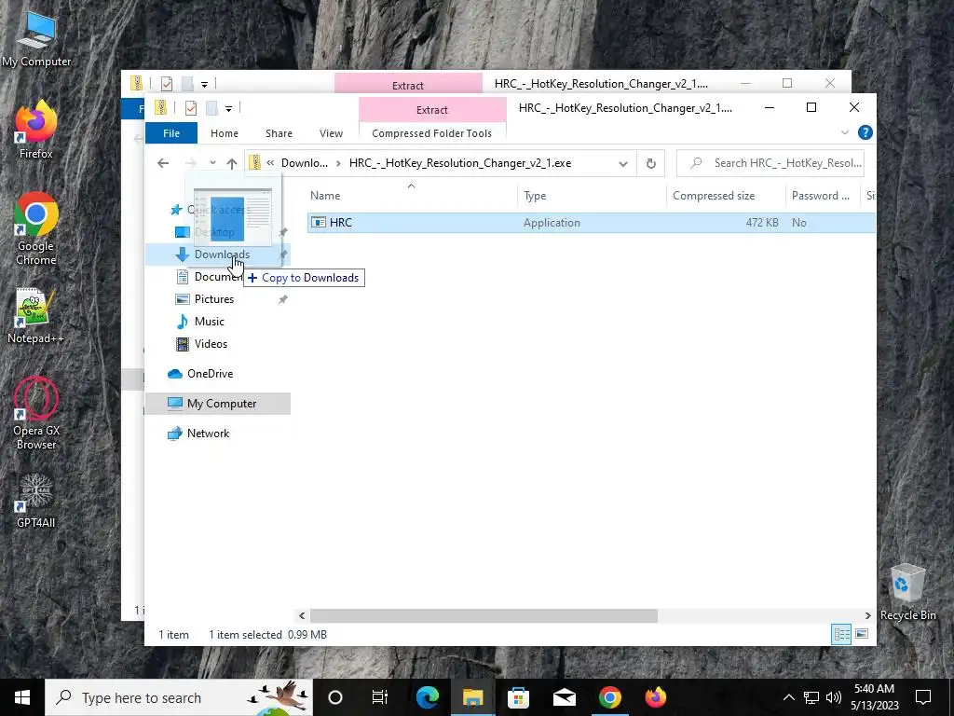Select Pictures in navigation pane
The image size is (954, 716).
pos(214,299)
